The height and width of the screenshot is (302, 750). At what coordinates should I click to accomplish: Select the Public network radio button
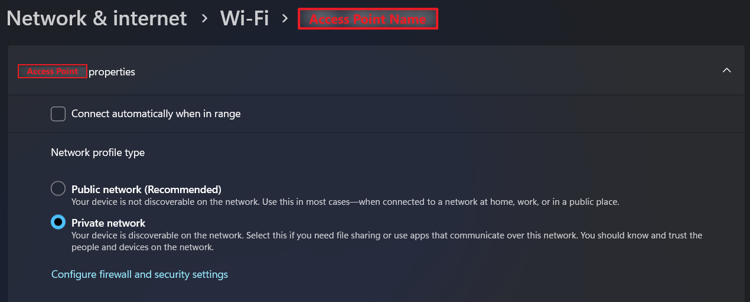tap(58, 189)
